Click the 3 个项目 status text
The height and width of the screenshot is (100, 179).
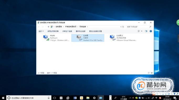41,73
